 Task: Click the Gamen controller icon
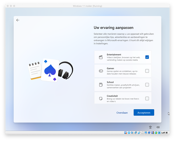pyautogui.click(x=101, y=71)
